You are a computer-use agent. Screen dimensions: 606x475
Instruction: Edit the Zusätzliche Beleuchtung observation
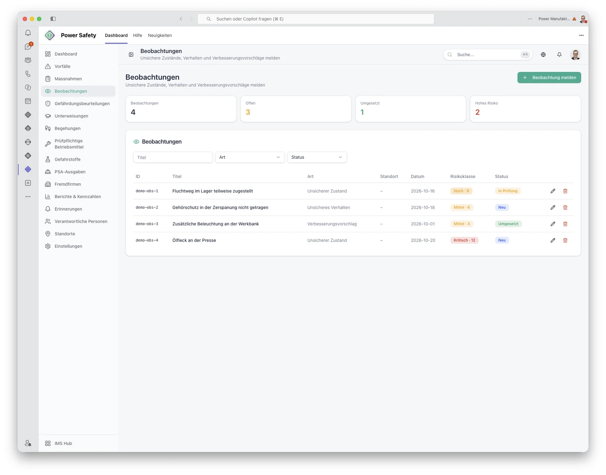click(553, 224)
